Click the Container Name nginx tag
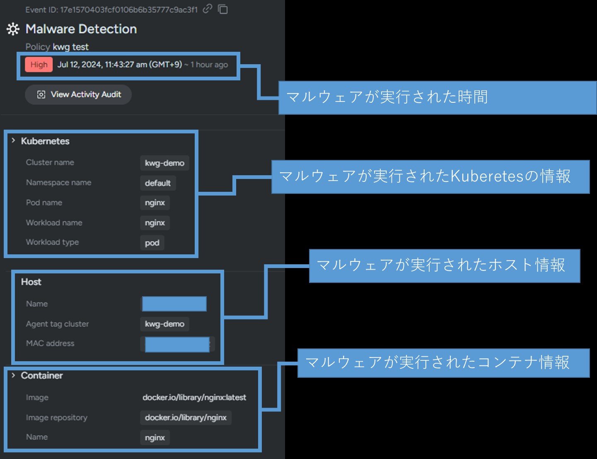The image size is (597, 459). pos(155,437)
